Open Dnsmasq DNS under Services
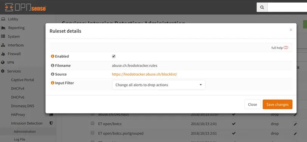Screen dimensions: 307x142 [23, 106]
